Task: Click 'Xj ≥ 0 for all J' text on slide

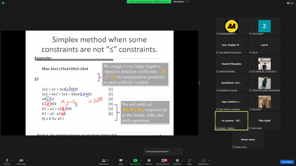Action: click(53, 119)
